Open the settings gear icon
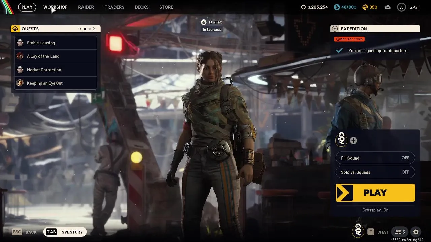Screen dimensions: 431x242 click(x=416, y=232)
